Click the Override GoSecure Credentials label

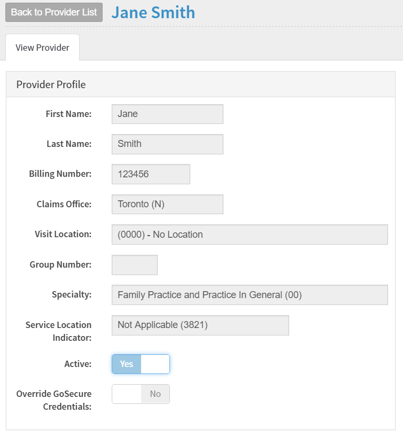54,400
